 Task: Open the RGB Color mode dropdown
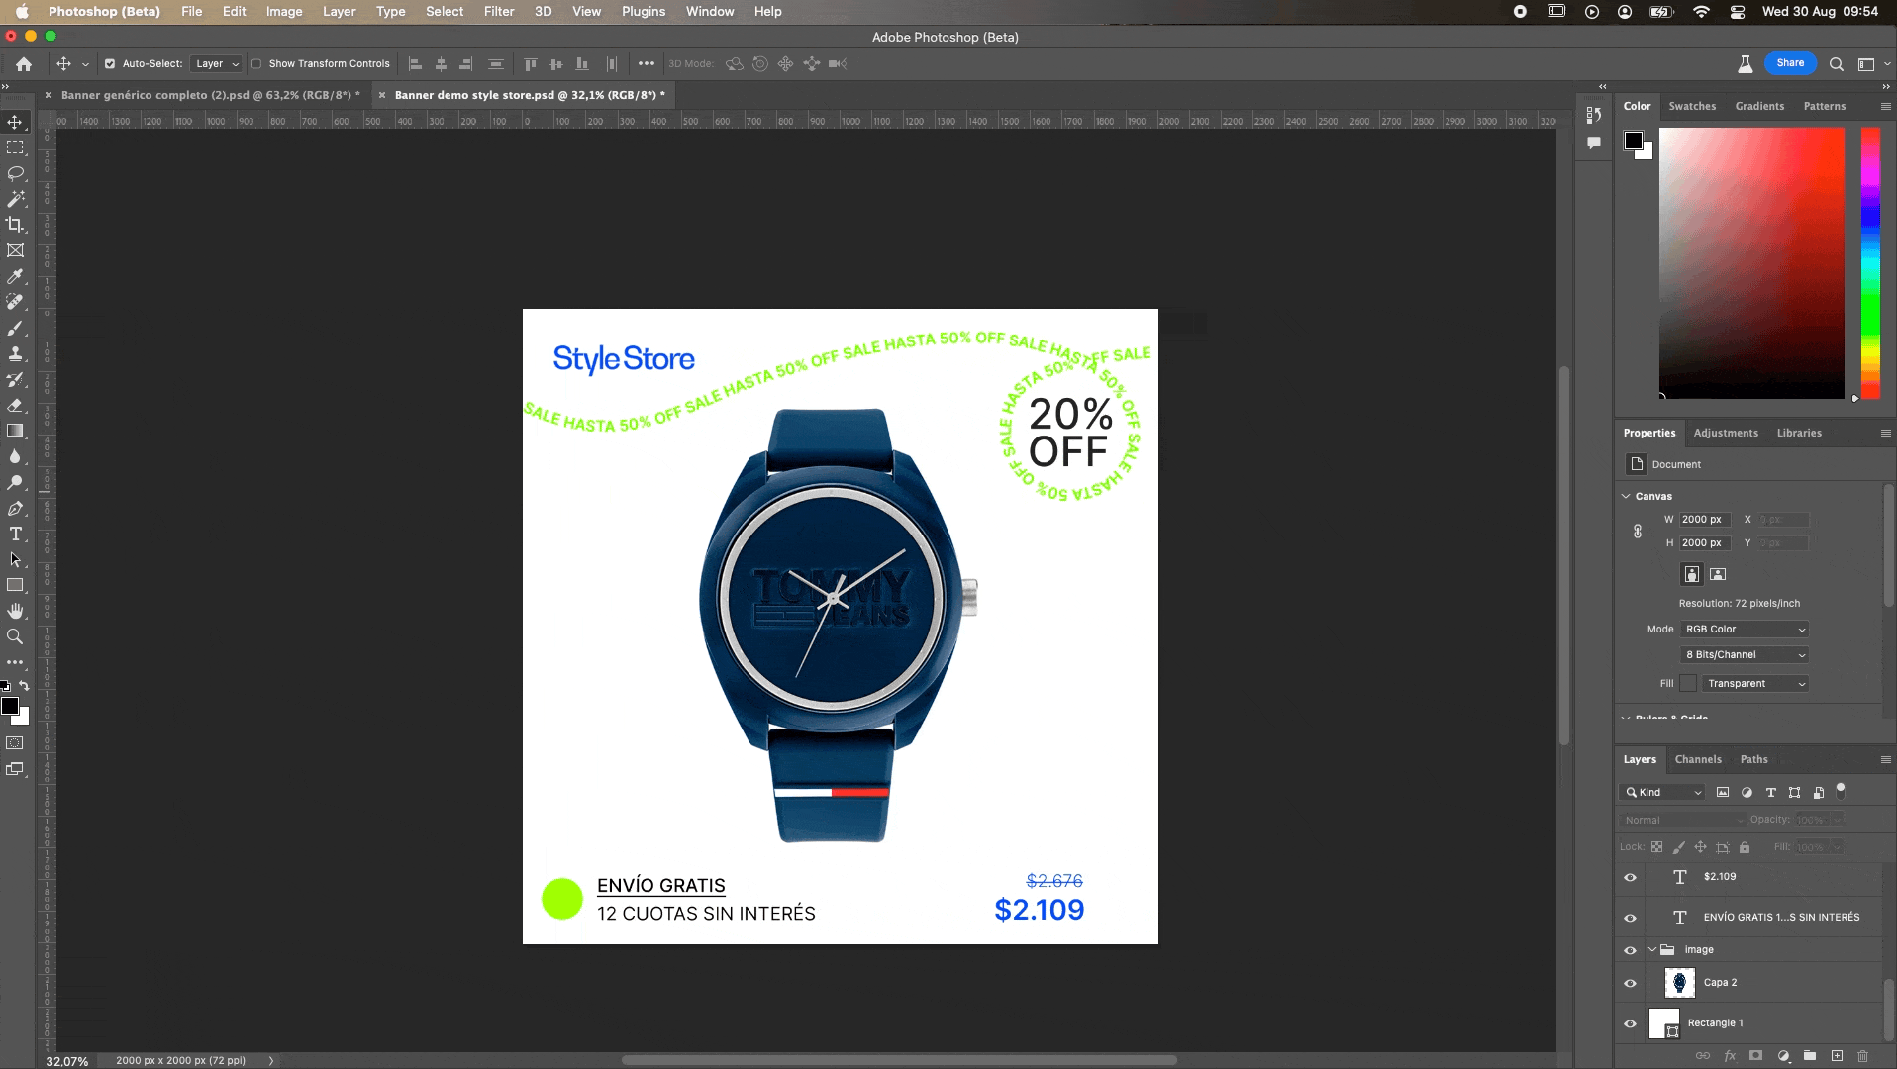point(1745,629)
